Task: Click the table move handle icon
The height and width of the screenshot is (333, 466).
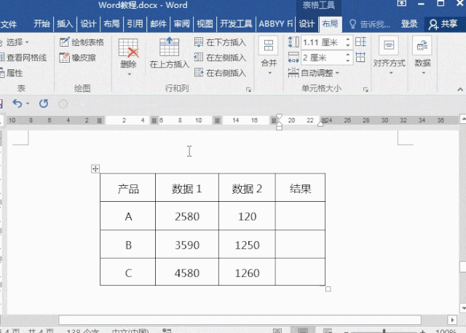Action: tap(95, 169)
